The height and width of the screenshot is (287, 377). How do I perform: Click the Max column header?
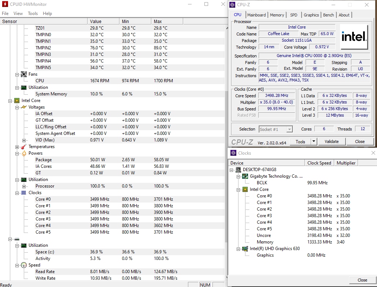[158, 22]
